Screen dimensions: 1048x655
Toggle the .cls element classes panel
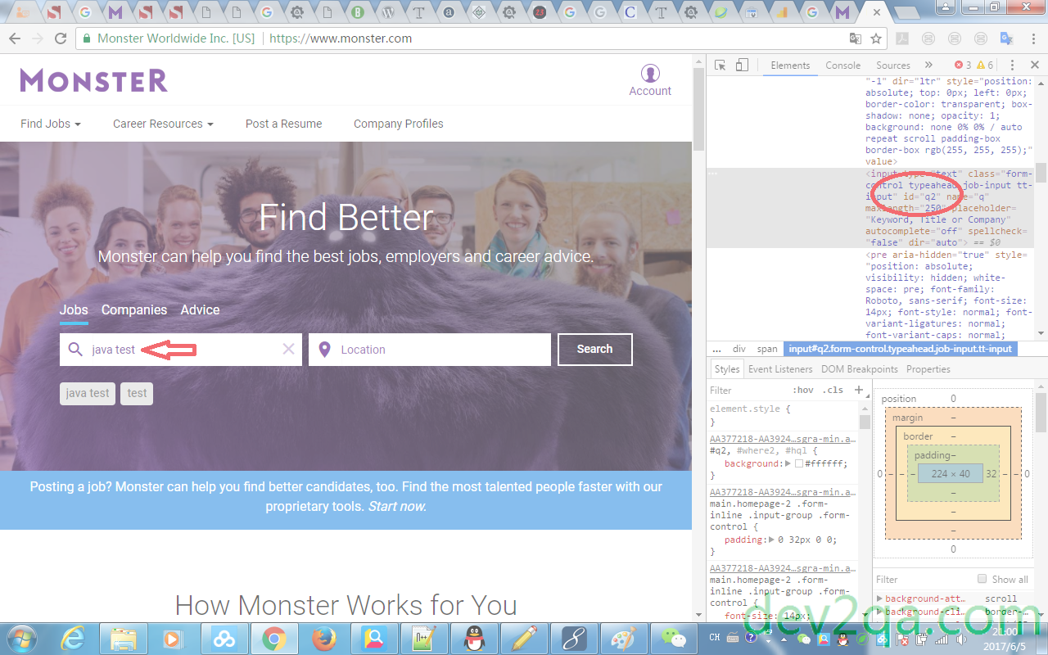click(x=833, y=391)
